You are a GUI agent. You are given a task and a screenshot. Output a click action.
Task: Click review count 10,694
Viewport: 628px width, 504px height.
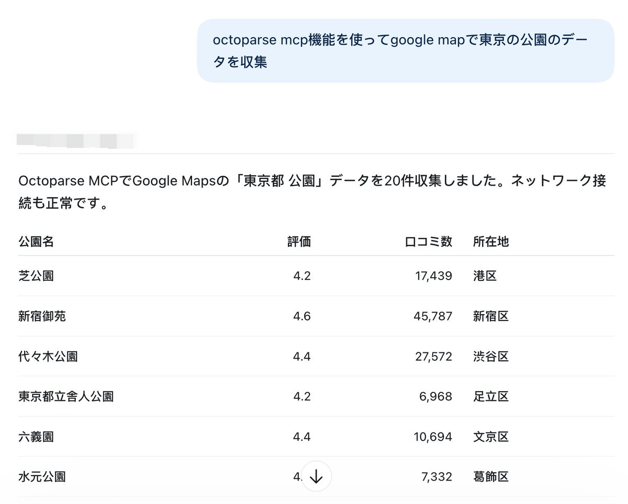coord(432,437)
